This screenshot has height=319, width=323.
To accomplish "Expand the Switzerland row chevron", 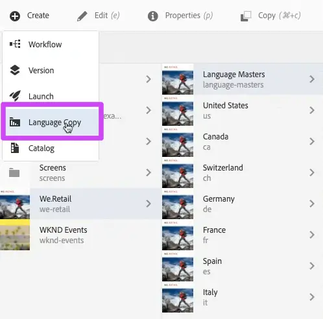I will [x=311, y=172].
